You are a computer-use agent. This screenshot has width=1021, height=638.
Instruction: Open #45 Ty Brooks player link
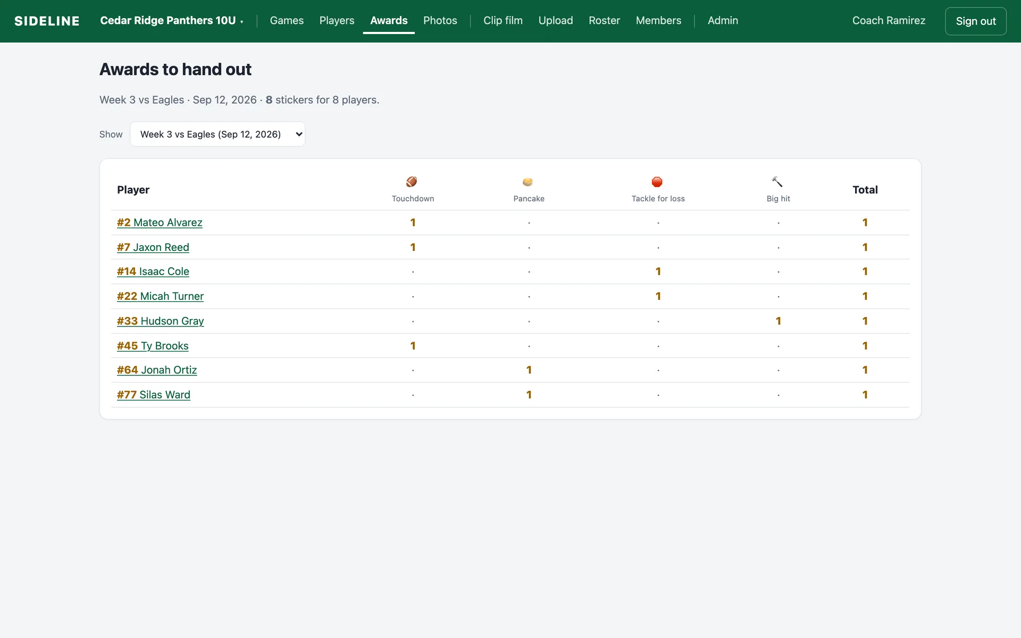pyautogui.click(x=153, y=346)
